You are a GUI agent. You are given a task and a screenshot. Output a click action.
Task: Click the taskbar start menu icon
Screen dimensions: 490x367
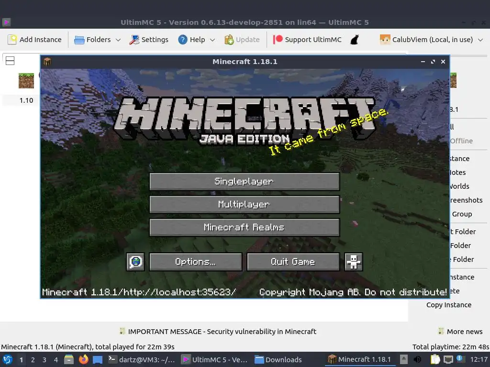8,359
